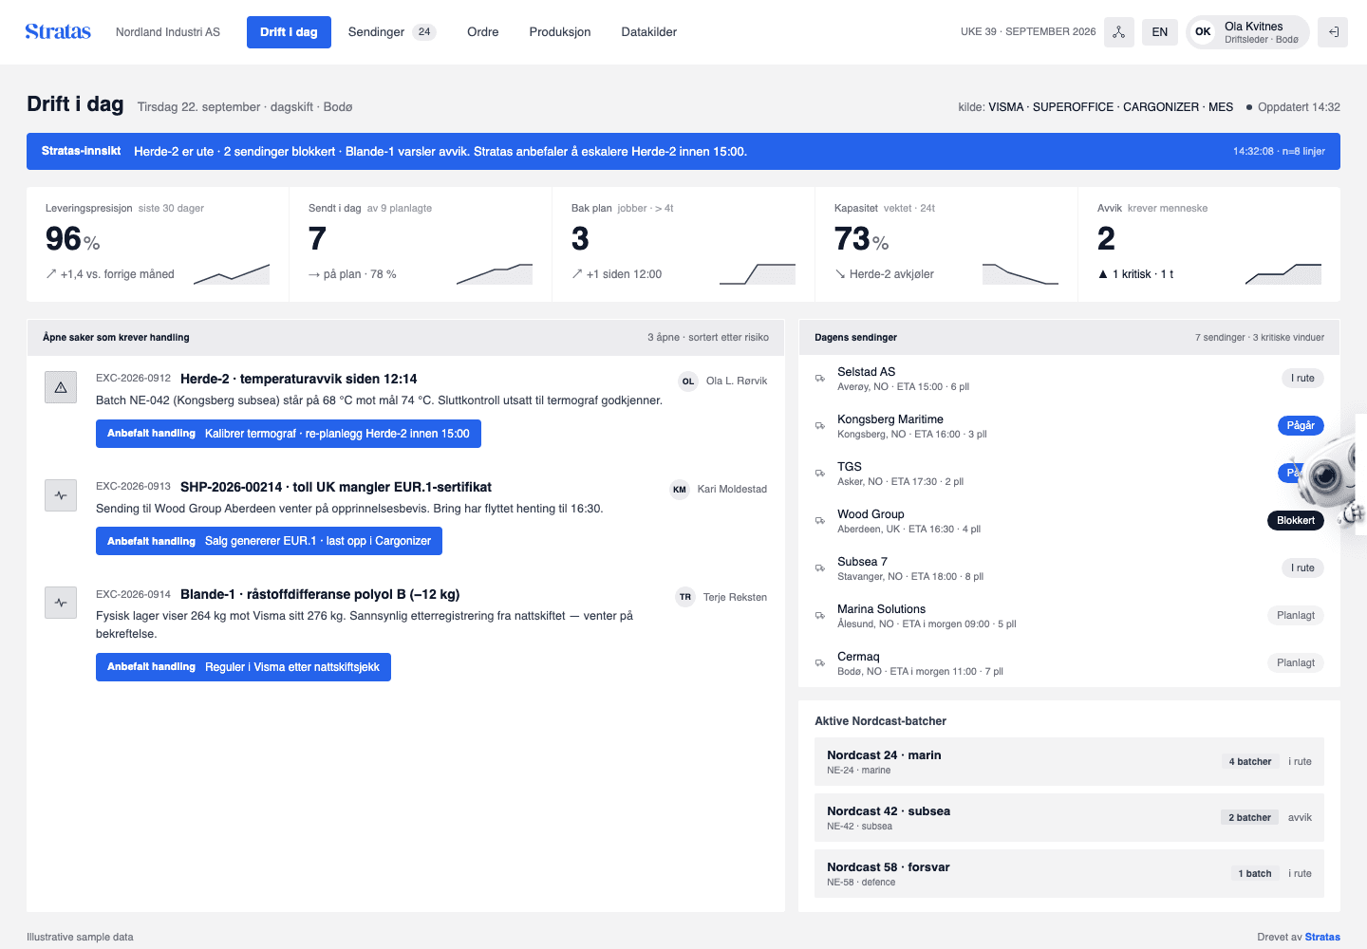Viewport: 1367px width, 949px height.
Task: Click Avvik sparkline chart
Action: (x=1283, y=274)
